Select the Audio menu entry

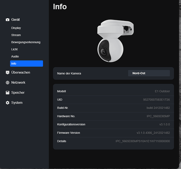pos(15,56)
